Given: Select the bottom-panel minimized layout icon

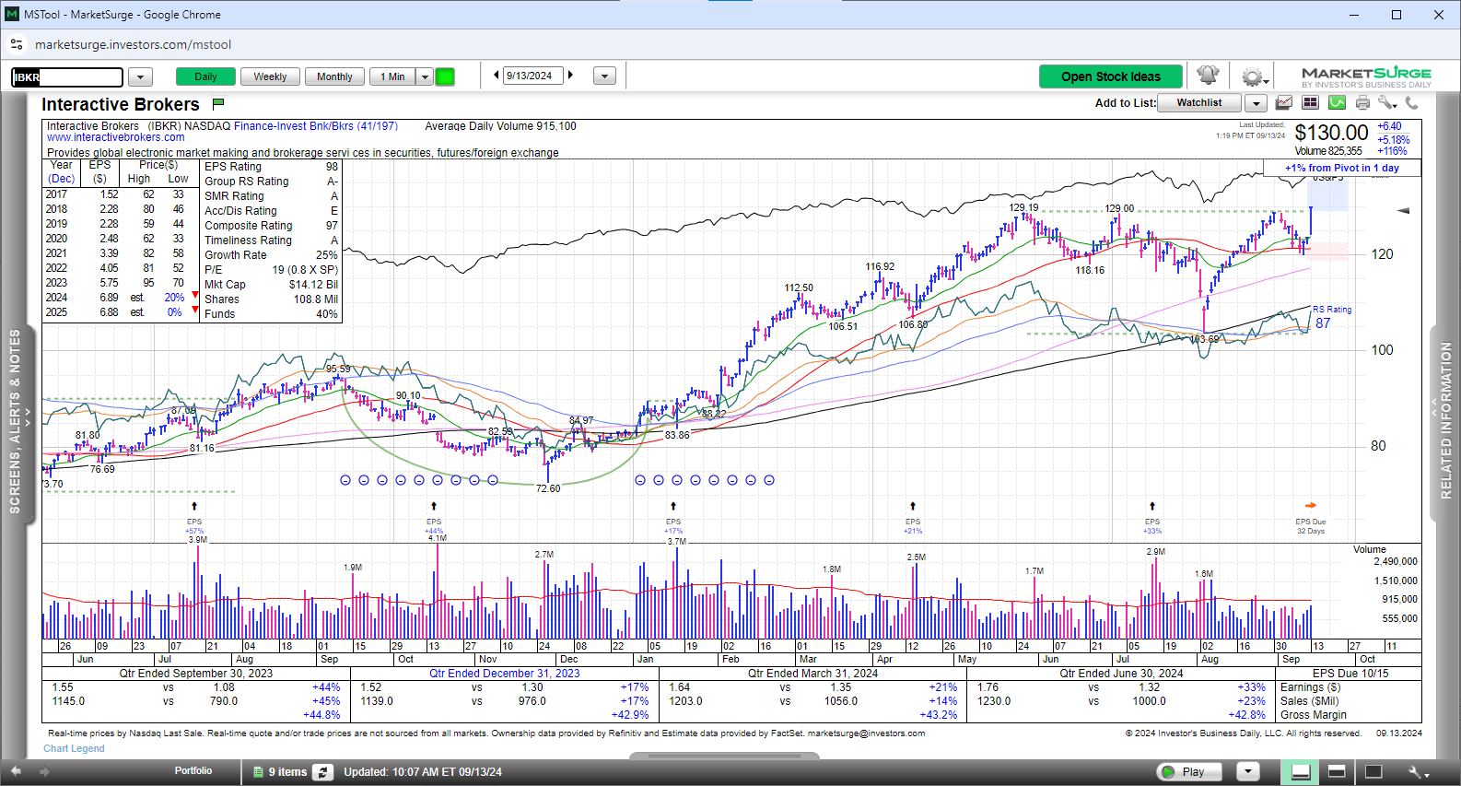Looking at the screenshot, I should click(1301, 771).
